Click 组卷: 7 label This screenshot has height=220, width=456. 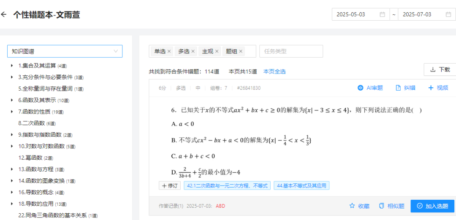(219, 88)
